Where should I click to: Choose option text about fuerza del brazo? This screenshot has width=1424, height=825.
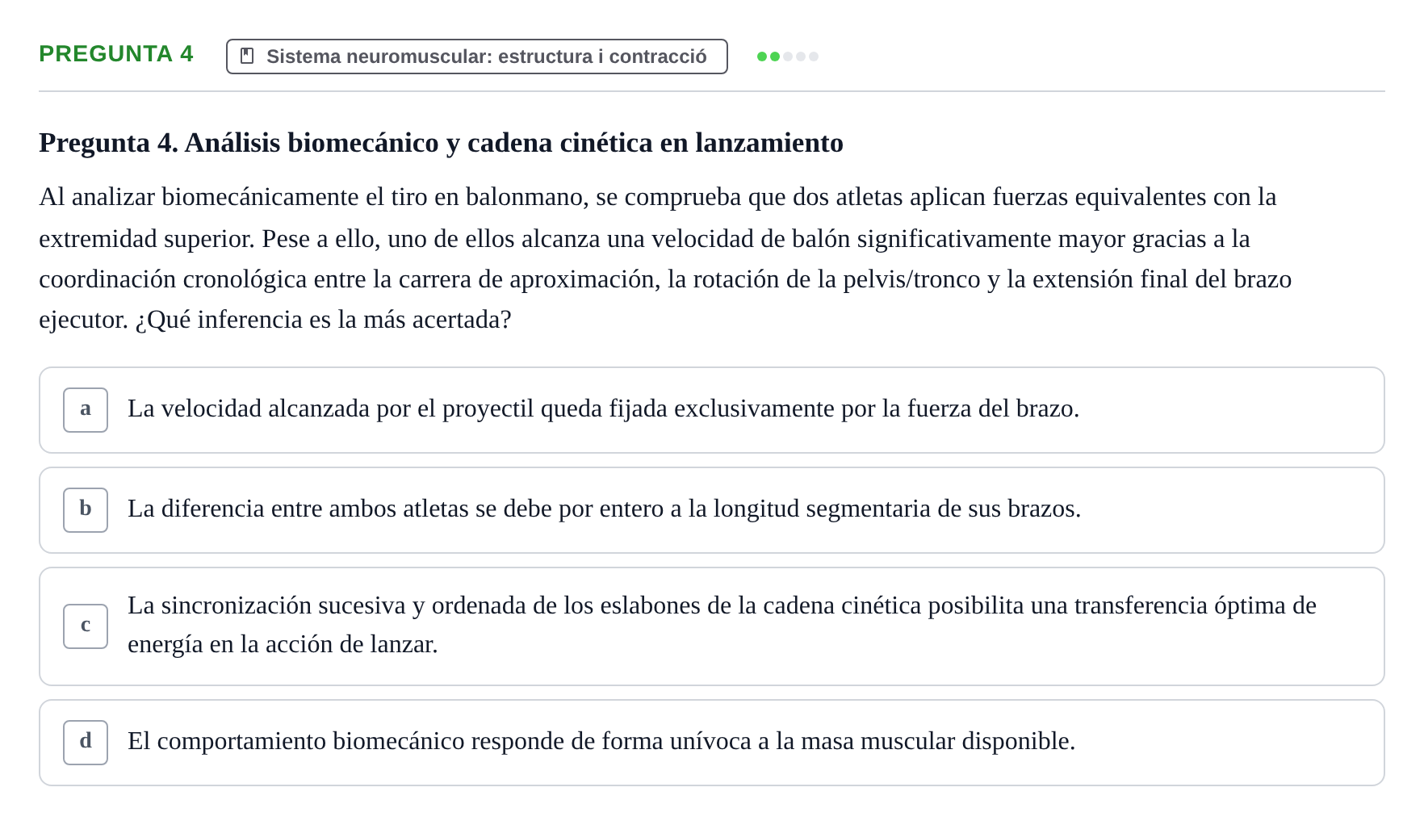pyautogui.click(x=603, y=409)
